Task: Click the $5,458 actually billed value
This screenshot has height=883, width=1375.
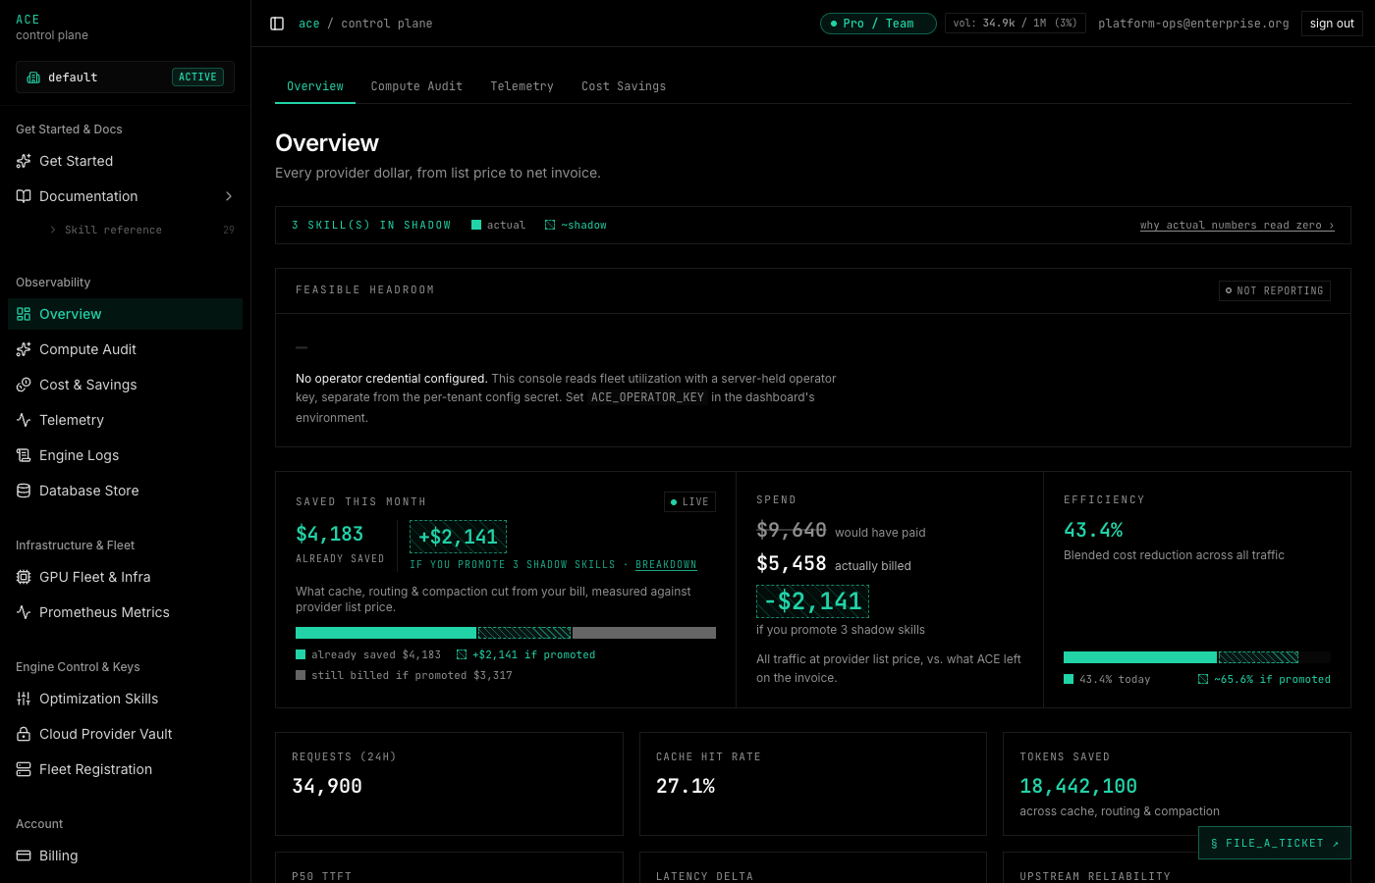Action: 792,563
